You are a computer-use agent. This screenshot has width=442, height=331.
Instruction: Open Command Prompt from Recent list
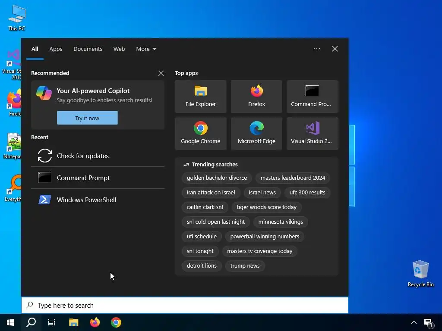(98, 178)
